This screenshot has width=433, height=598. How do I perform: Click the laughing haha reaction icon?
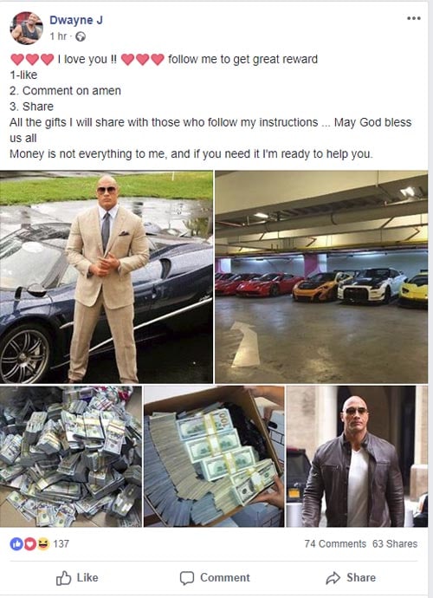[43, 544]
